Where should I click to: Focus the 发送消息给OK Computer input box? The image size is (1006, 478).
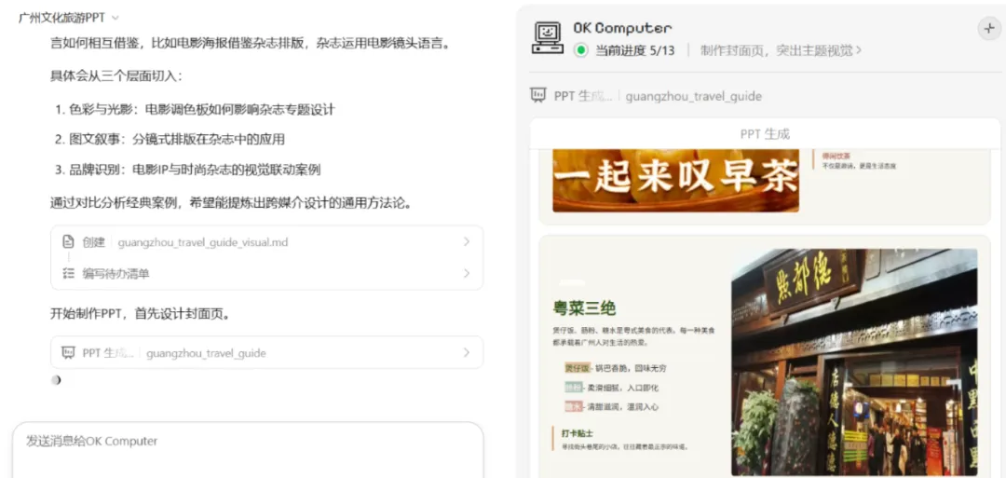click(x=248, y=450)
